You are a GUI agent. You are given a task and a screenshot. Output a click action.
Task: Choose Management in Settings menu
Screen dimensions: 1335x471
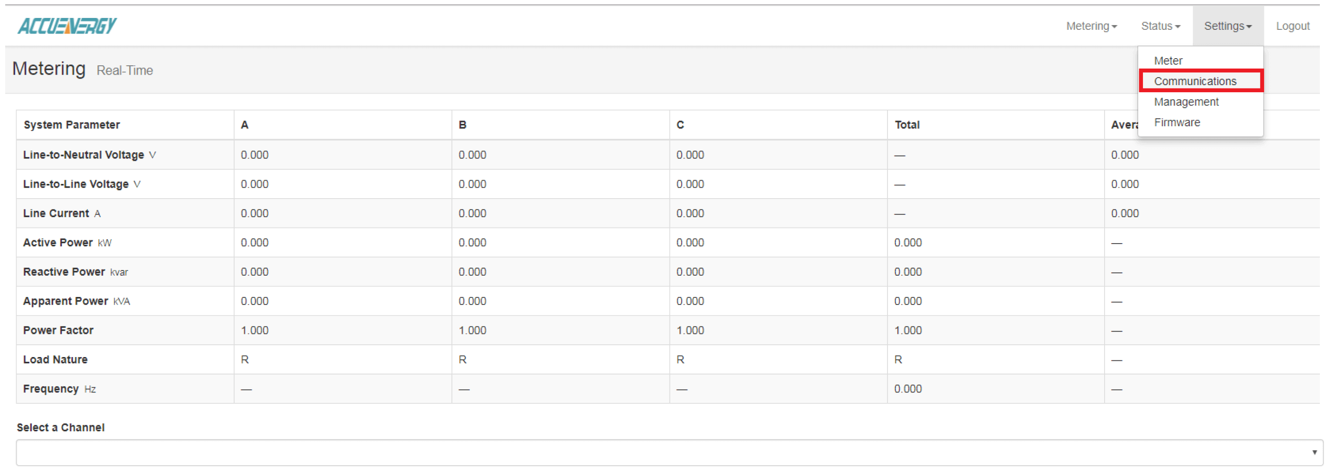[x=1186, y=102]
